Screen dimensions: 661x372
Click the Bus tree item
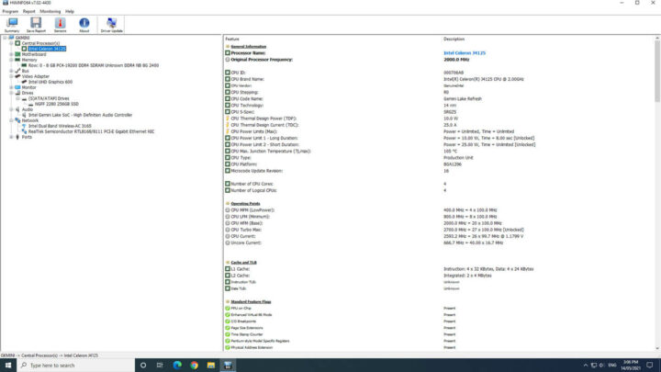(26, 71)
